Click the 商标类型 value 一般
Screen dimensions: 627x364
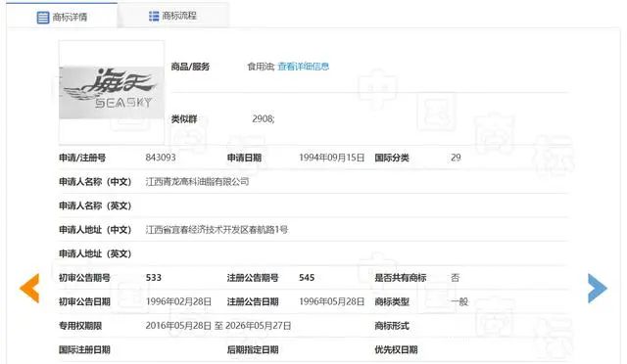click(x=459, y=301)
